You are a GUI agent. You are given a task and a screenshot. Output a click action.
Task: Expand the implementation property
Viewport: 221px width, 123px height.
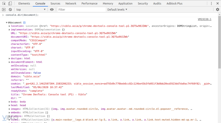[x=9, y=30]
